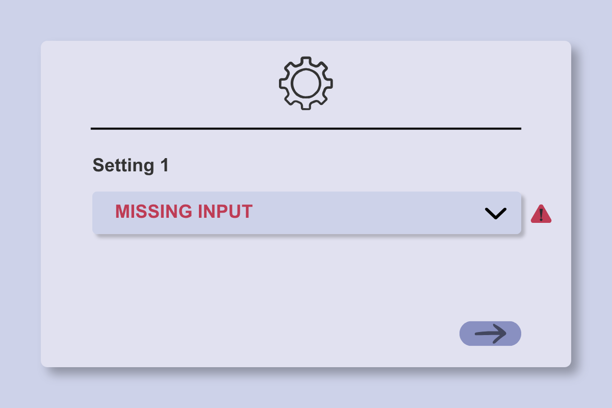The height and width of the screenshot is (408, 612).
Task: Select the MISSING INPUT placeholder text
Action: click(184, 212)
